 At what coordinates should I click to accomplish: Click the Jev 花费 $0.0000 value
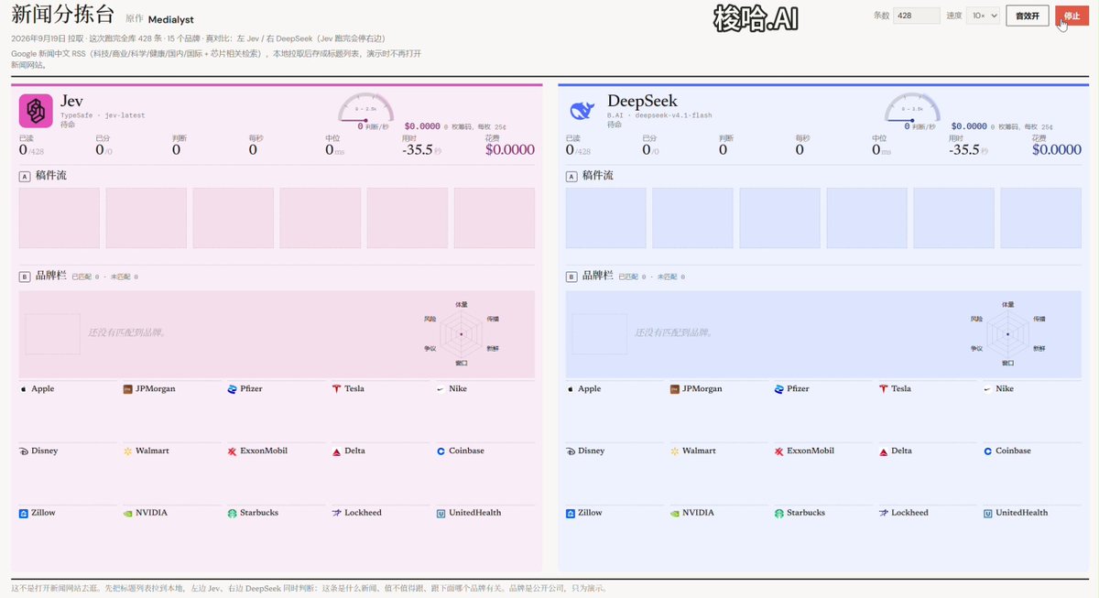[510, 150]
